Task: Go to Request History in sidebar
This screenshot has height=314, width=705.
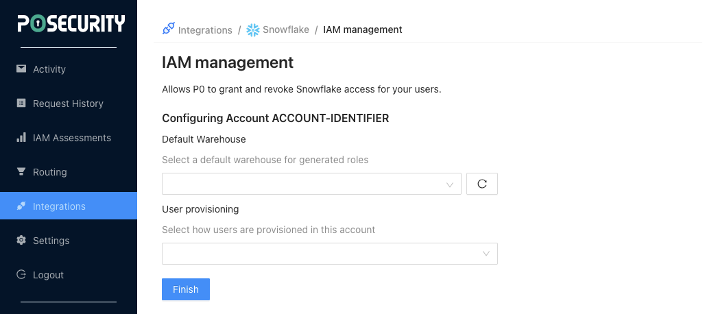Action: tap(68, 104)
